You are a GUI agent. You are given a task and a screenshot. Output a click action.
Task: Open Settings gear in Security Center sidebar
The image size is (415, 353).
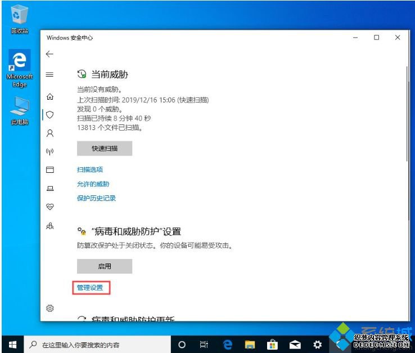(49, 308)
